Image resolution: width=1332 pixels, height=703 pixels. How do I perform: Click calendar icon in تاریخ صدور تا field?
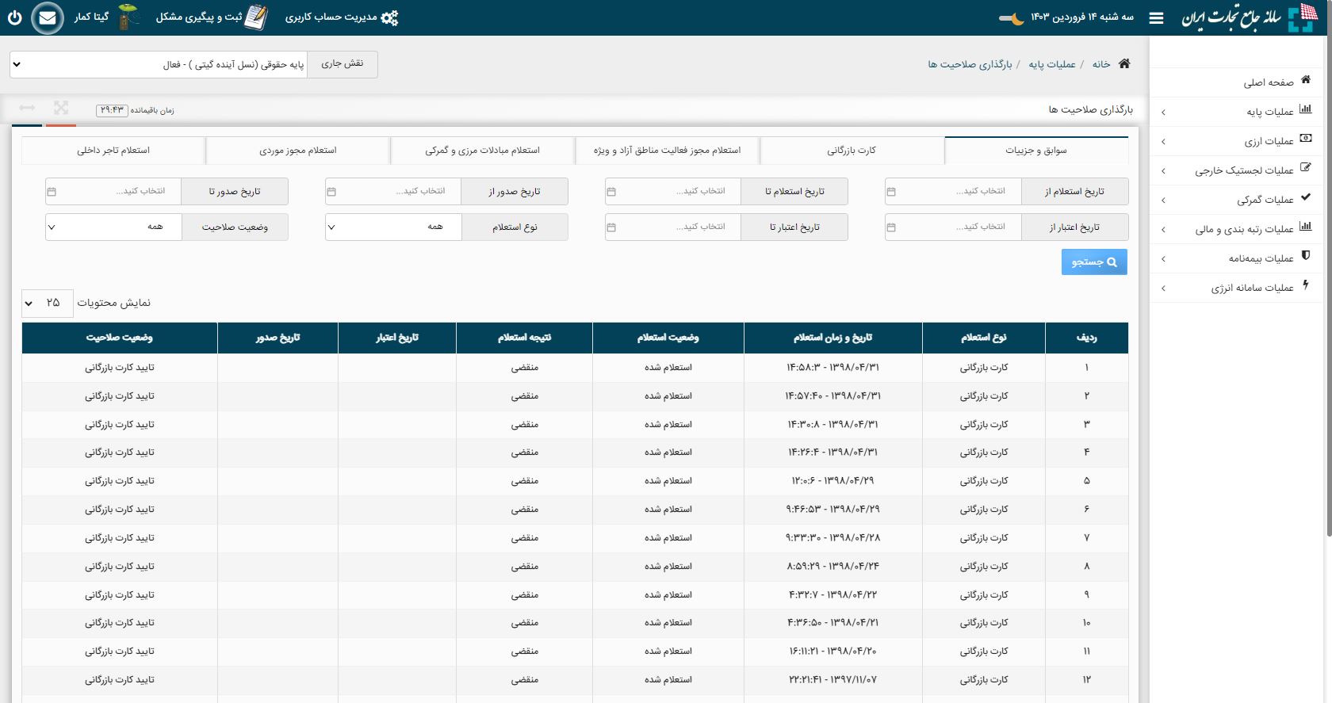52,192
